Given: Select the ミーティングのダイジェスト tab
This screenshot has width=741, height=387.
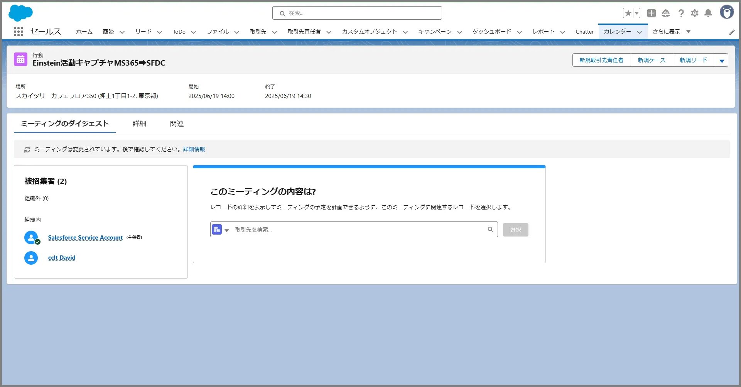Looking at the screenshot, I should click(x=65, y=123).
